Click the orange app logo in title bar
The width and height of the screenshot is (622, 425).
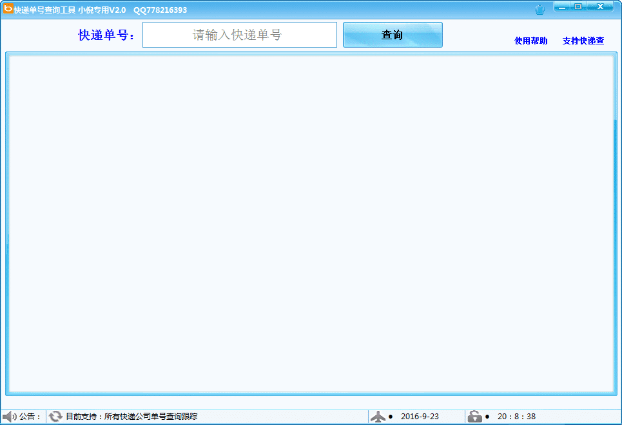(x=8, y=9)
